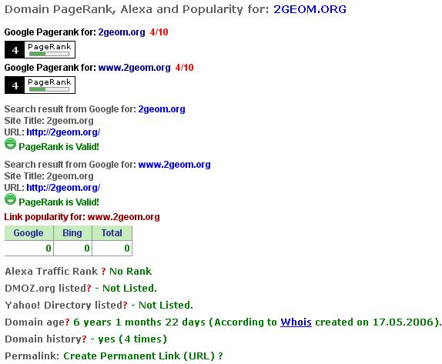Screen dimensions: 442x364
Task: Click the question mark after Yahoo! Directory listed
Action: pos(126,305)
